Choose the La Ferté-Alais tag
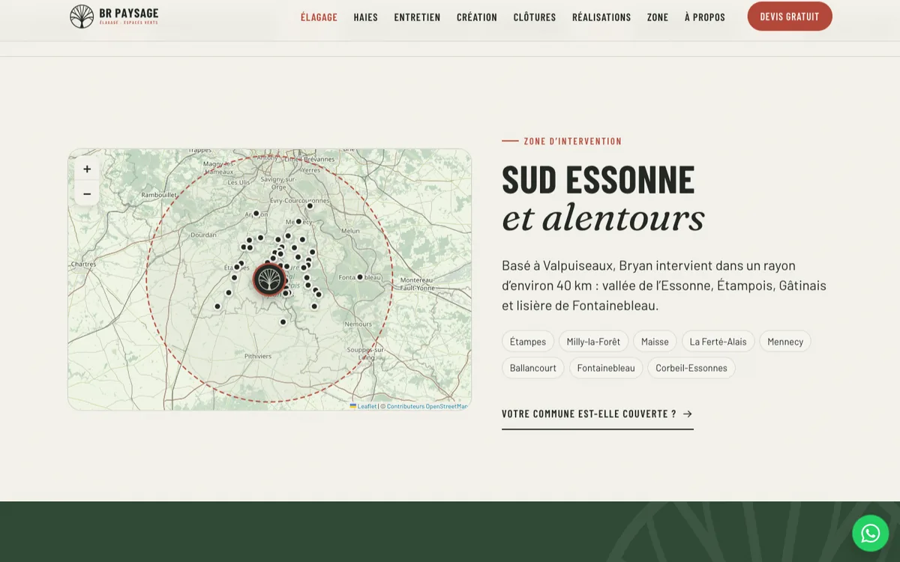The height and width of the screenshot is (562, 900). 718,341
